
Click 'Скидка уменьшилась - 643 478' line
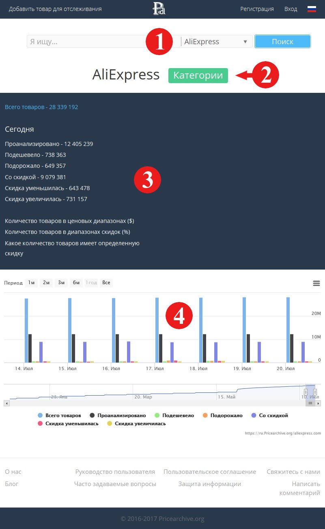[x=47, y=188]
